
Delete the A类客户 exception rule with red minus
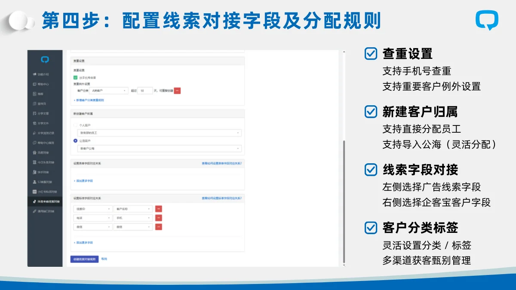[x=177, y=91]
